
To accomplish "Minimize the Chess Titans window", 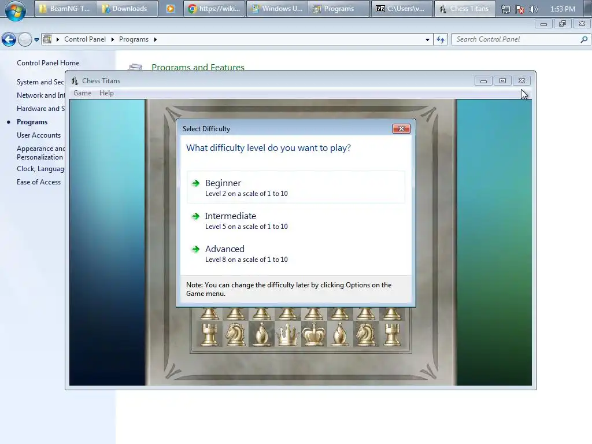I will click(483, 81).
